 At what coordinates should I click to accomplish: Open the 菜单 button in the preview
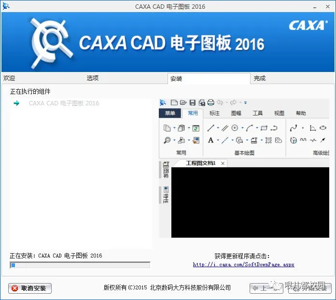pyautogui.click(x=170, y=113)
